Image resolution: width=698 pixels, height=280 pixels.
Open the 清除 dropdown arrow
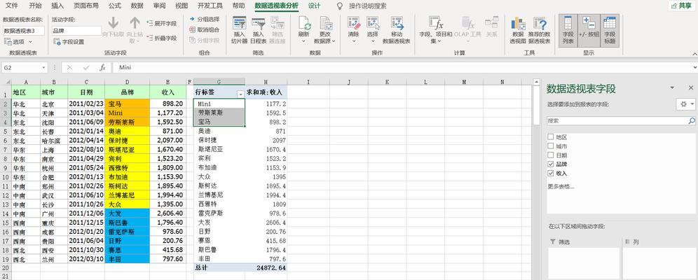pyautogui.click(x=354, y=41)
